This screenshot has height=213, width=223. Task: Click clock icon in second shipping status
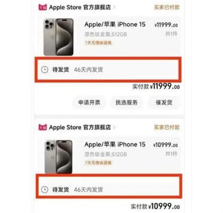point(45,190)
